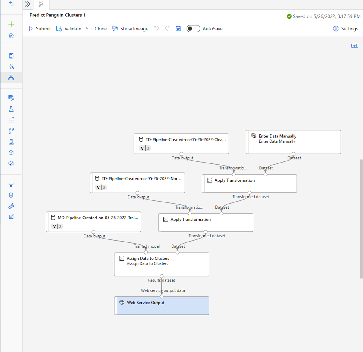
Task: Click the upper Apply Transformation node icon
Action: [x=210, y=180]
